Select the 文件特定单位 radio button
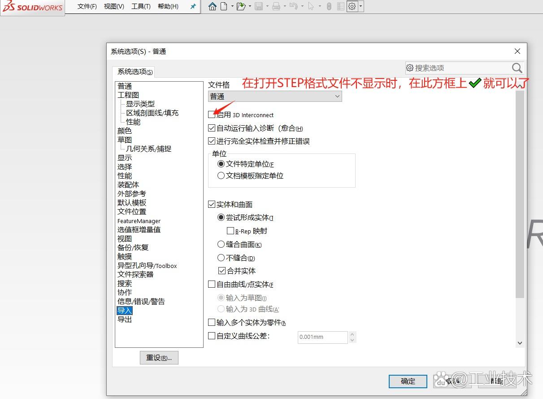 (221, 164)
